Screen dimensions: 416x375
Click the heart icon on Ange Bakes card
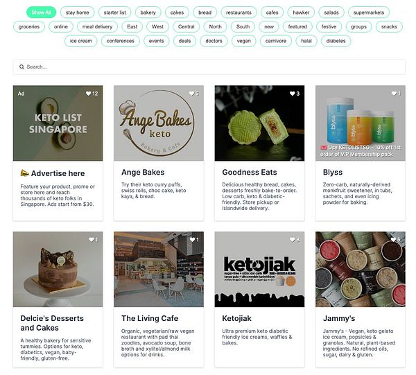(191, 94)
